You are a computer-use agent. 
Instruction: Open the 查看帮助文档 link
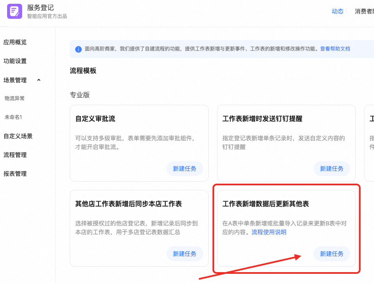[335, 49]
